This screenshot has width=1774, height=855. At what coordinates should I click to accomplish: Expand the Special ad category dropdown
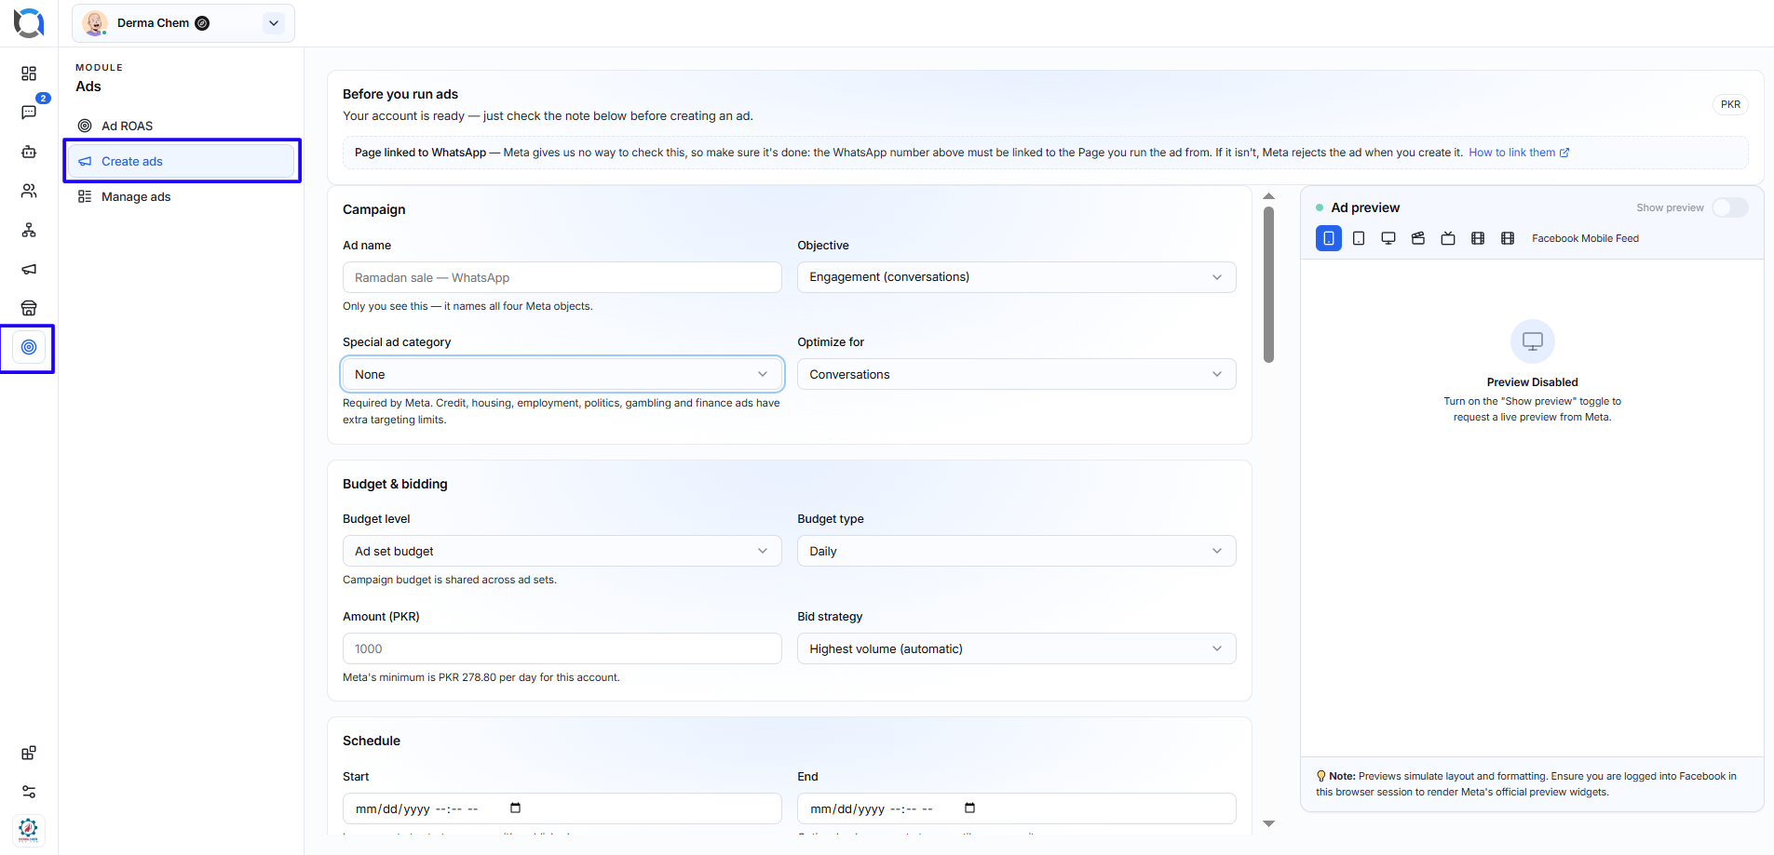[x=562, y=374]
